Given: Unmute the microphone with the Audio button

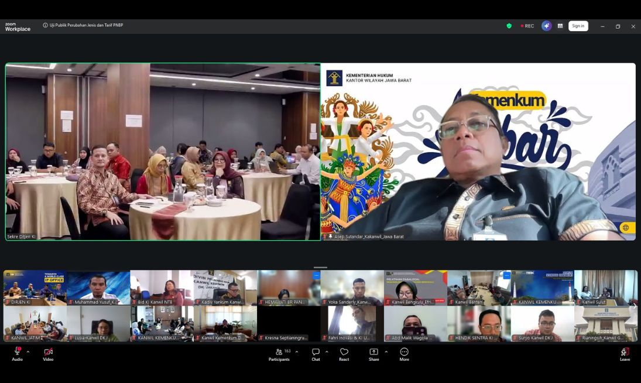Looking at the screenshot, I should coord(18,354).
